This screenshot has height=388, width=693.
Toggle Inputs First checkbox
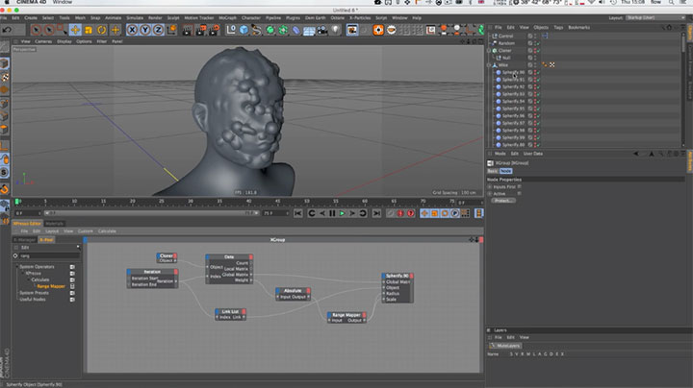[x=520, y=187]
